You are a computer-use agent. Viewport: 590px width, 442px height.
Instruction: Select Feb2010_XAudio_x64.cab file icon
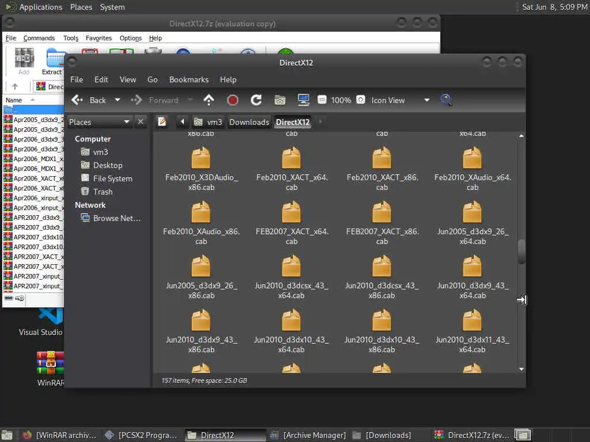pyautogui.click(x=472, y=158)
